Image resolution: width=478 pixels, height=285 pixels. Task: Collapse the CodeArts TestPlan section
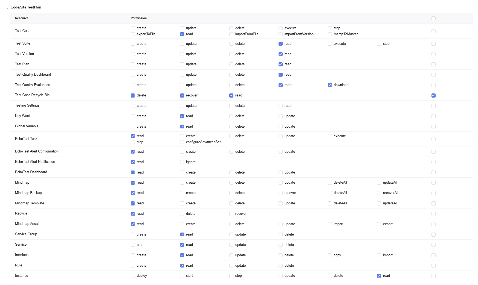(x=7, y=8)
